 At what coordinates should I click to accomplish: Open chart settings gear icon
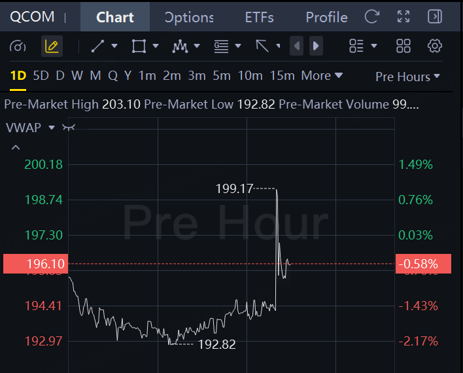click(x=435, y=46)
